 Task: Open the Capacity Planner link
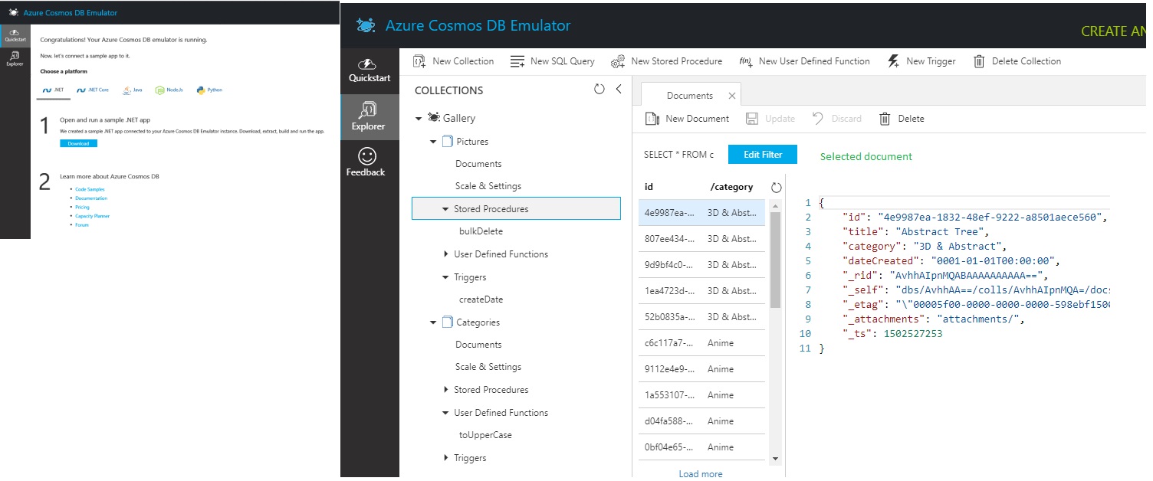pyautogui.click(x=92, y=216)
